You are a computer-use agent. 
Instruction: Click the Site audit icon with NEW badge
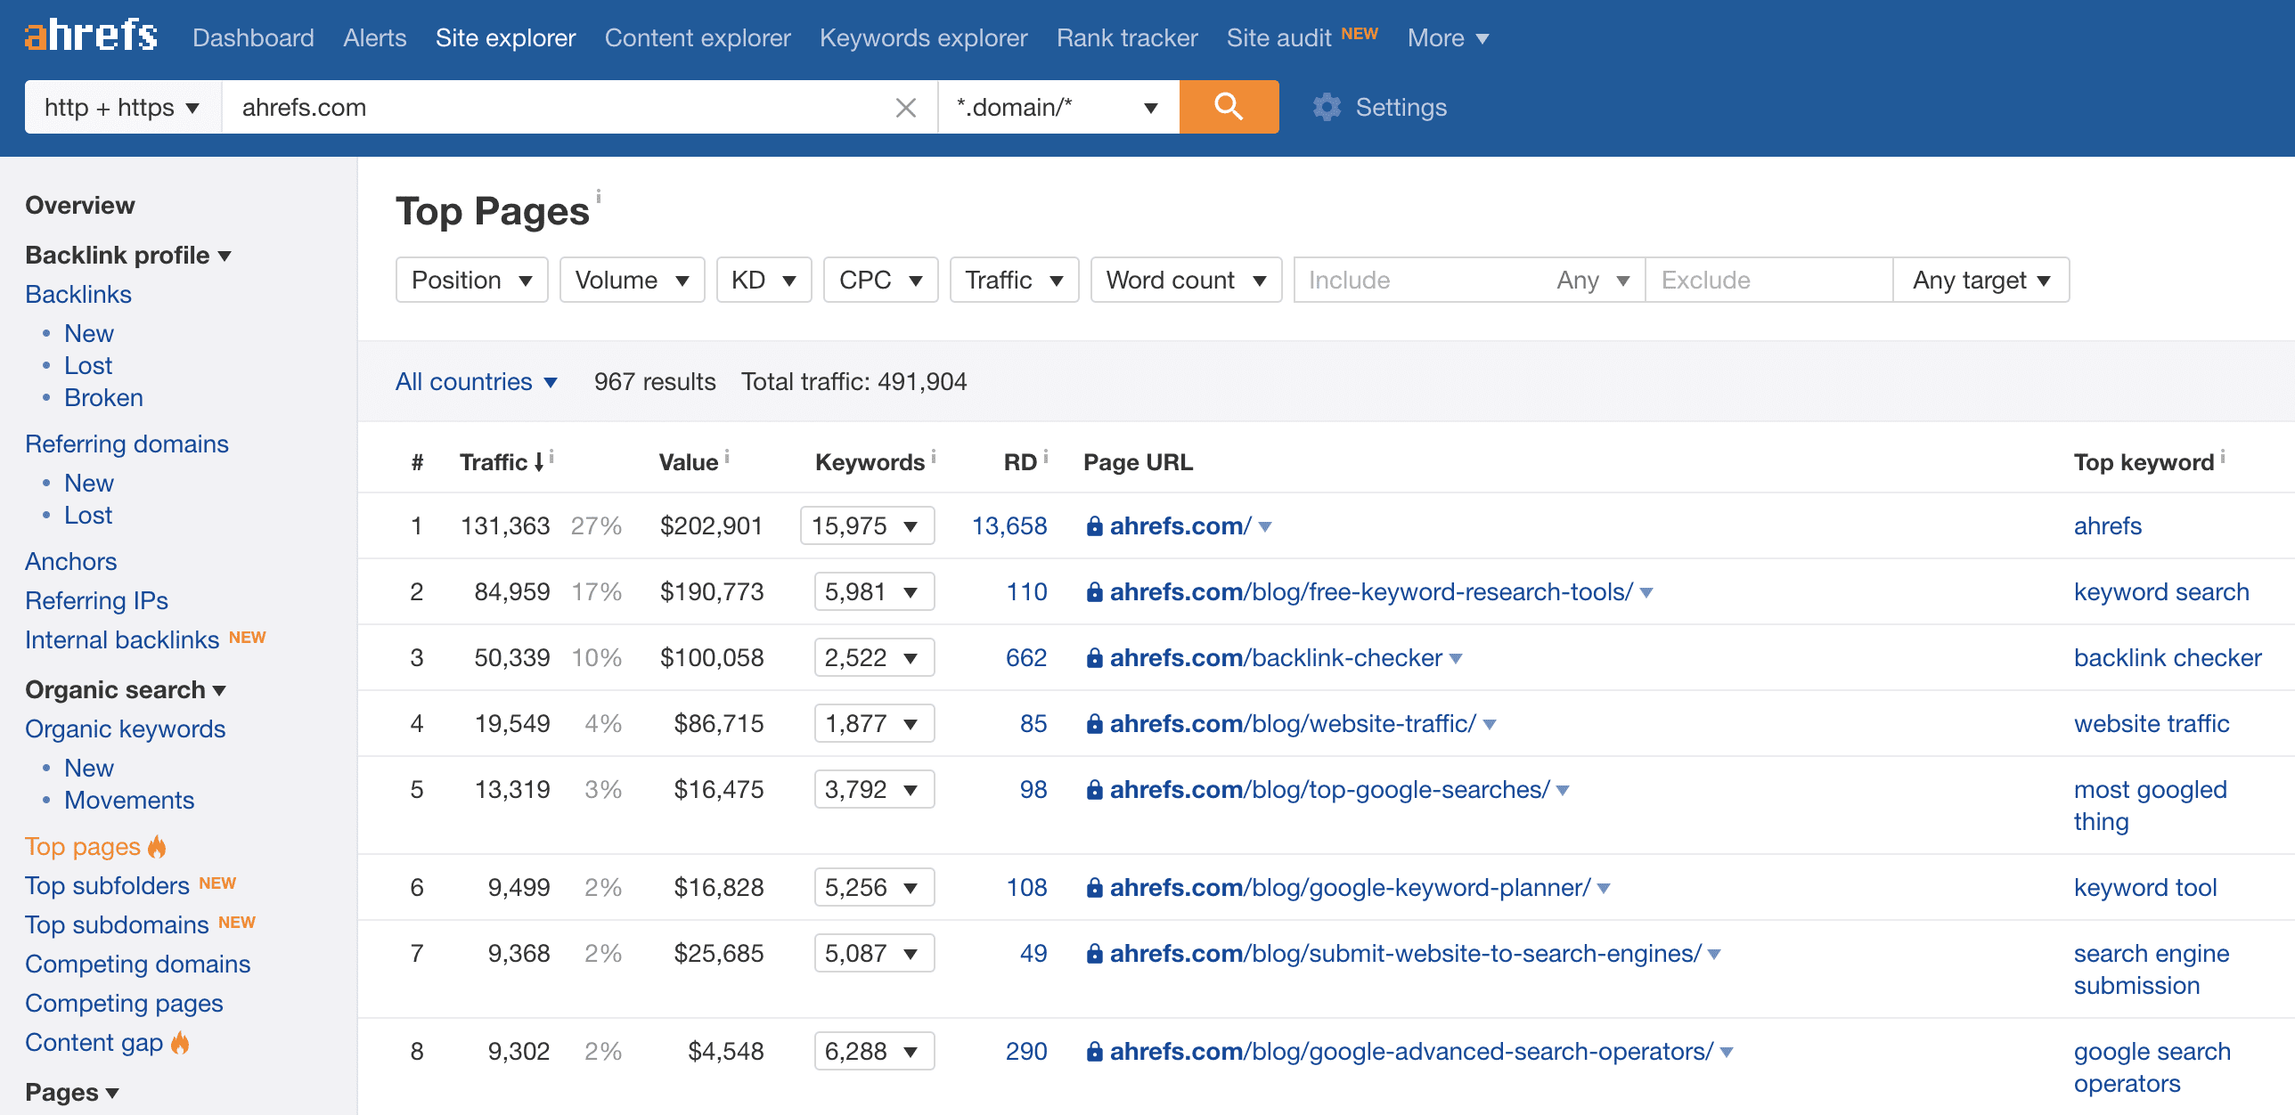tap(1284, 35)
